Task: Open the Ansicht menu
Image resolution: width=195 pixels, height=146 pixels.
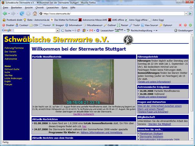Action: point(29,8)
